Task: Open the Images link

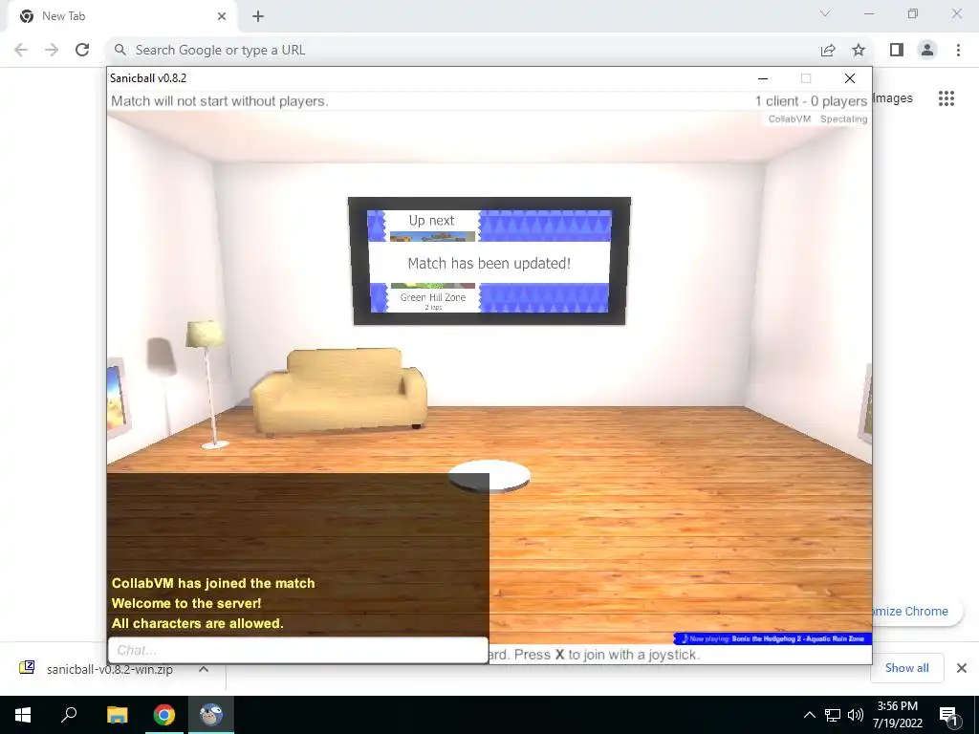Action: 893,98
